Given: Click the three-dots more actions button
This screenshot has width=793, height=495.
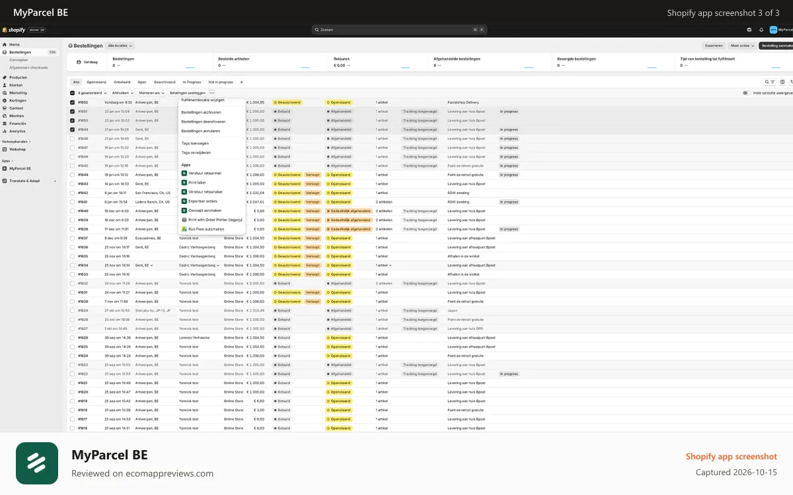Looking at the screenshot, I should coord(212,93).
